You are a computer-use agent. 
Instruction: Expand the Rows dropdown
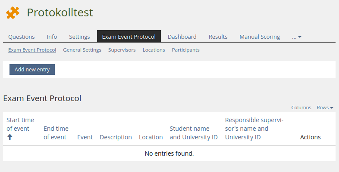325,107
